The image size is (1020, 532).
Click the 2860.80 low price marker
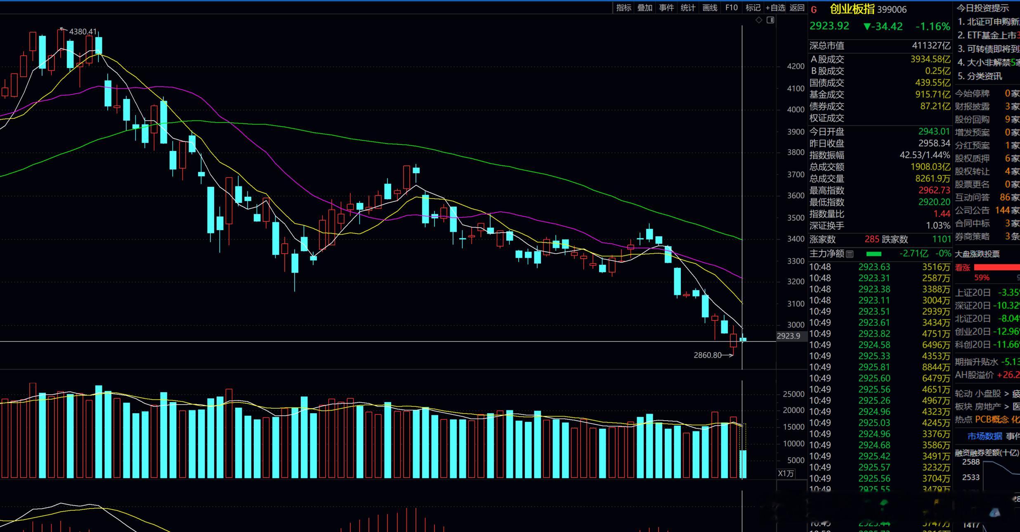coord(707,355)
